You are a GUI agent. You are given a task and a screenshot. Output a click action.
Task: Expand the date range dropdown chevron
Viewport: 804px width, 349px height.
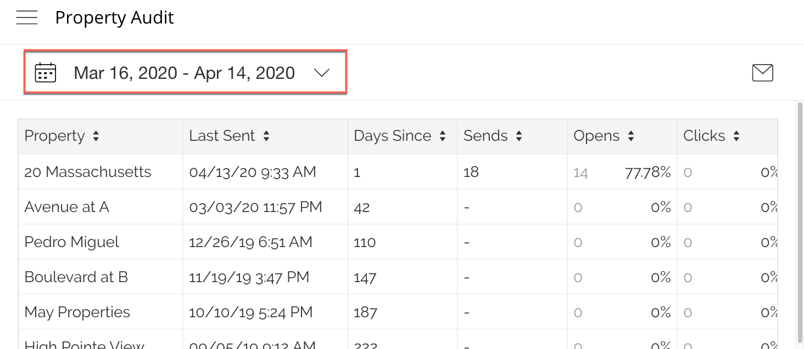click(321, 73)
